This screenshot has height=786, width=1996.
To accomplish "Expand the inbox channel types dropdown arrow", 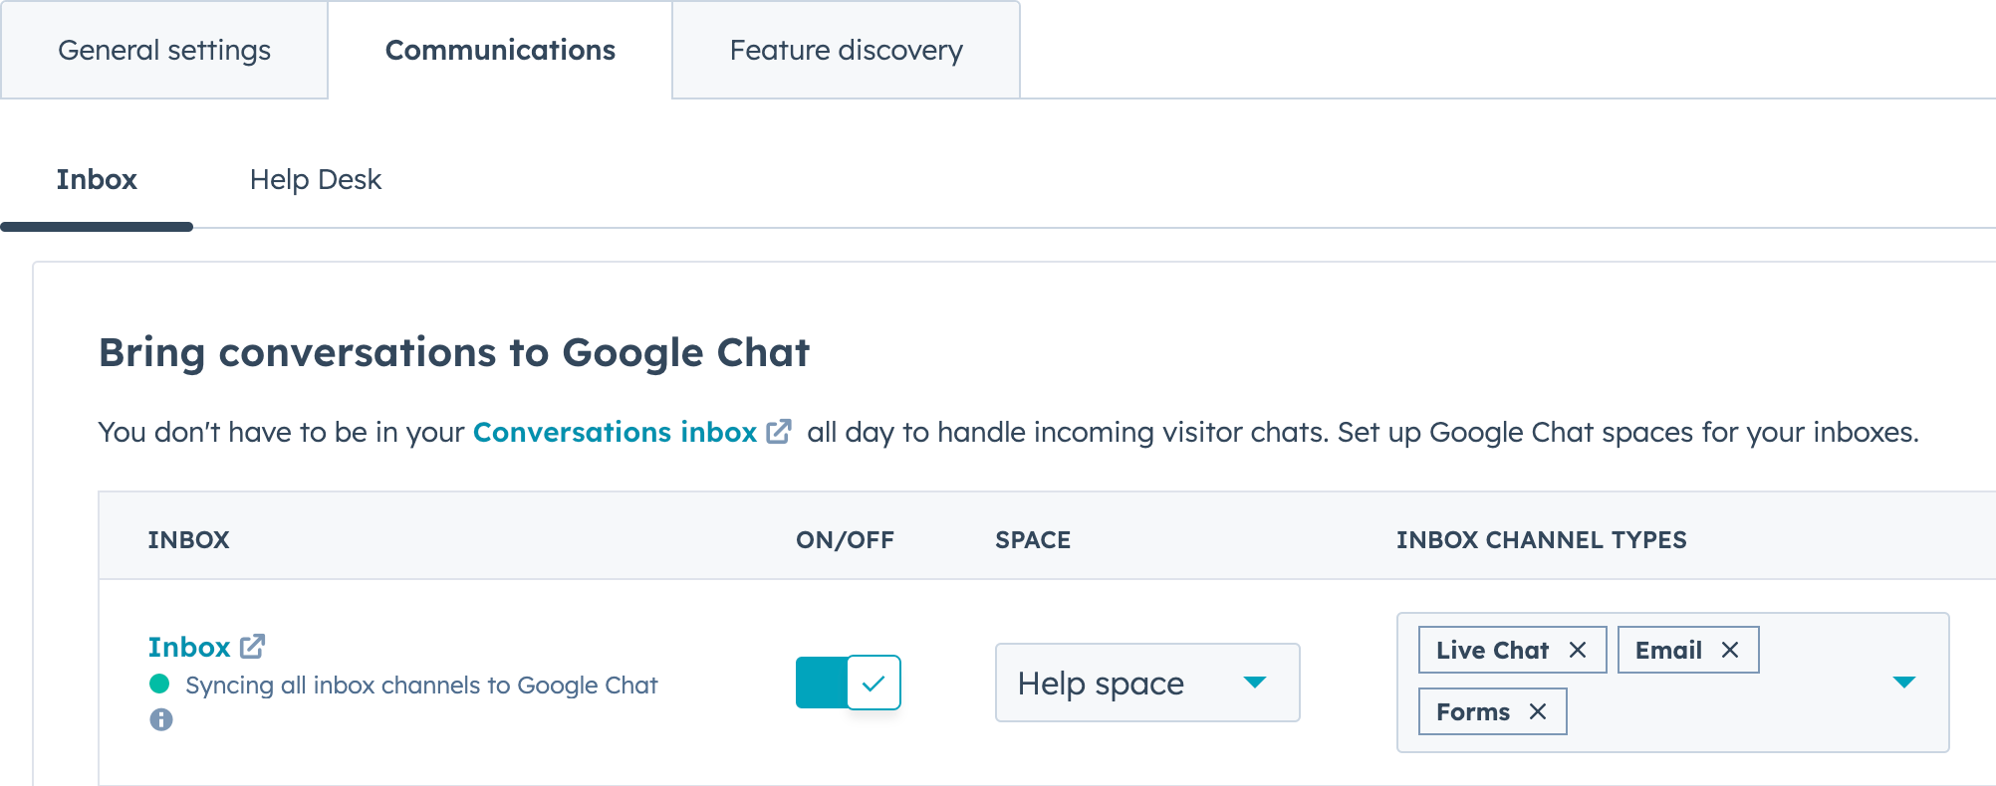I will point(1903,682).
